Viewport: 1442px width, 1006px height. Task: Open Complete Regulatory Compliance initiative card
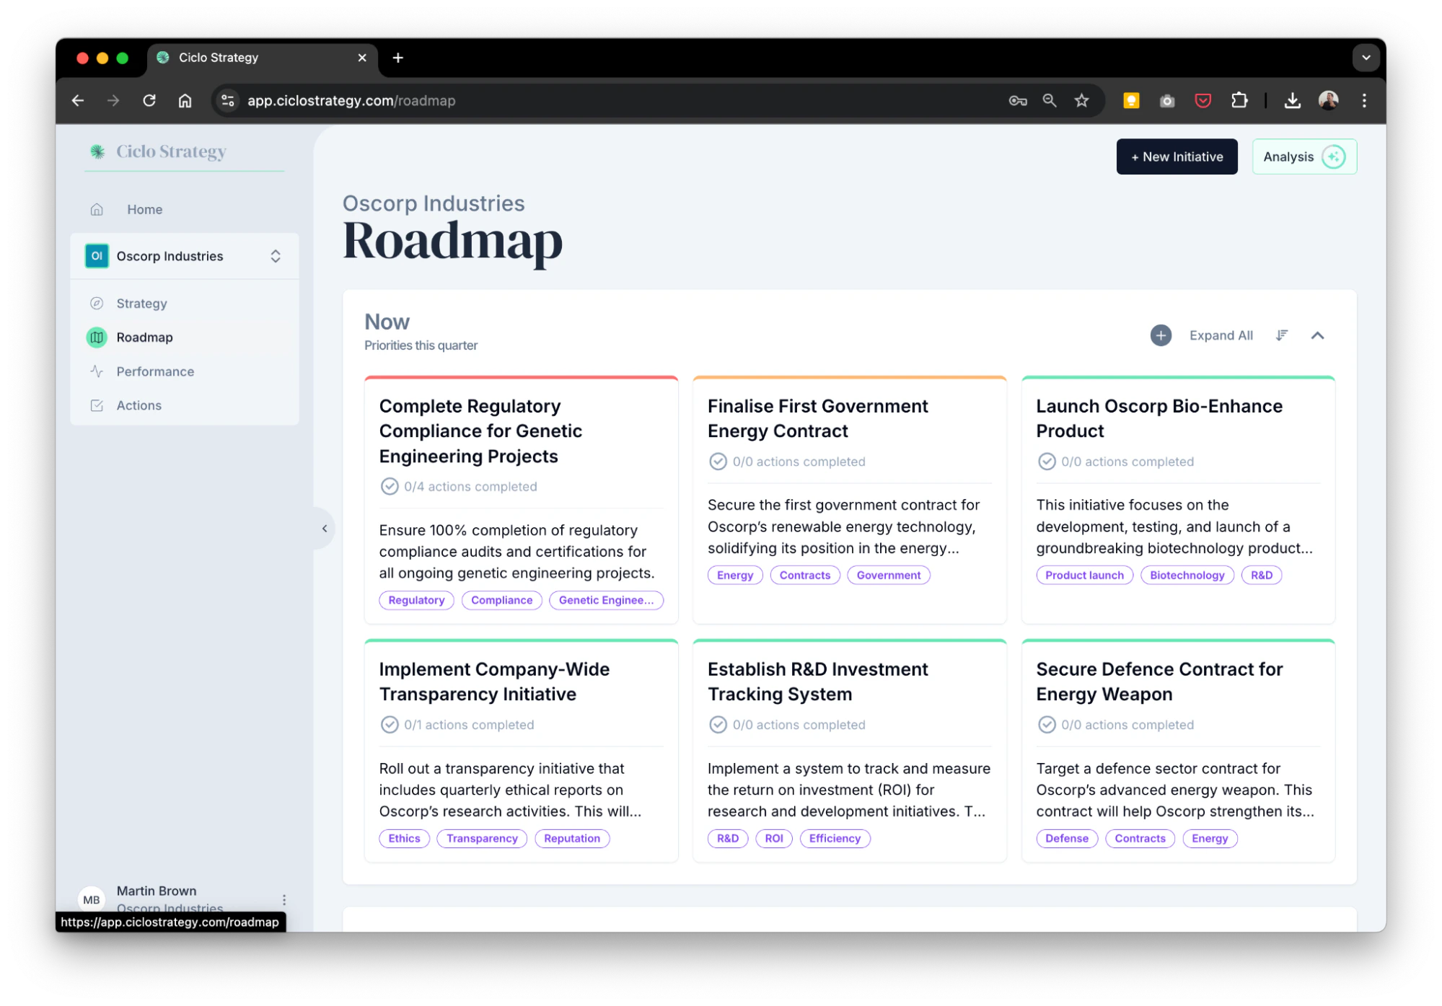[521, 500]
